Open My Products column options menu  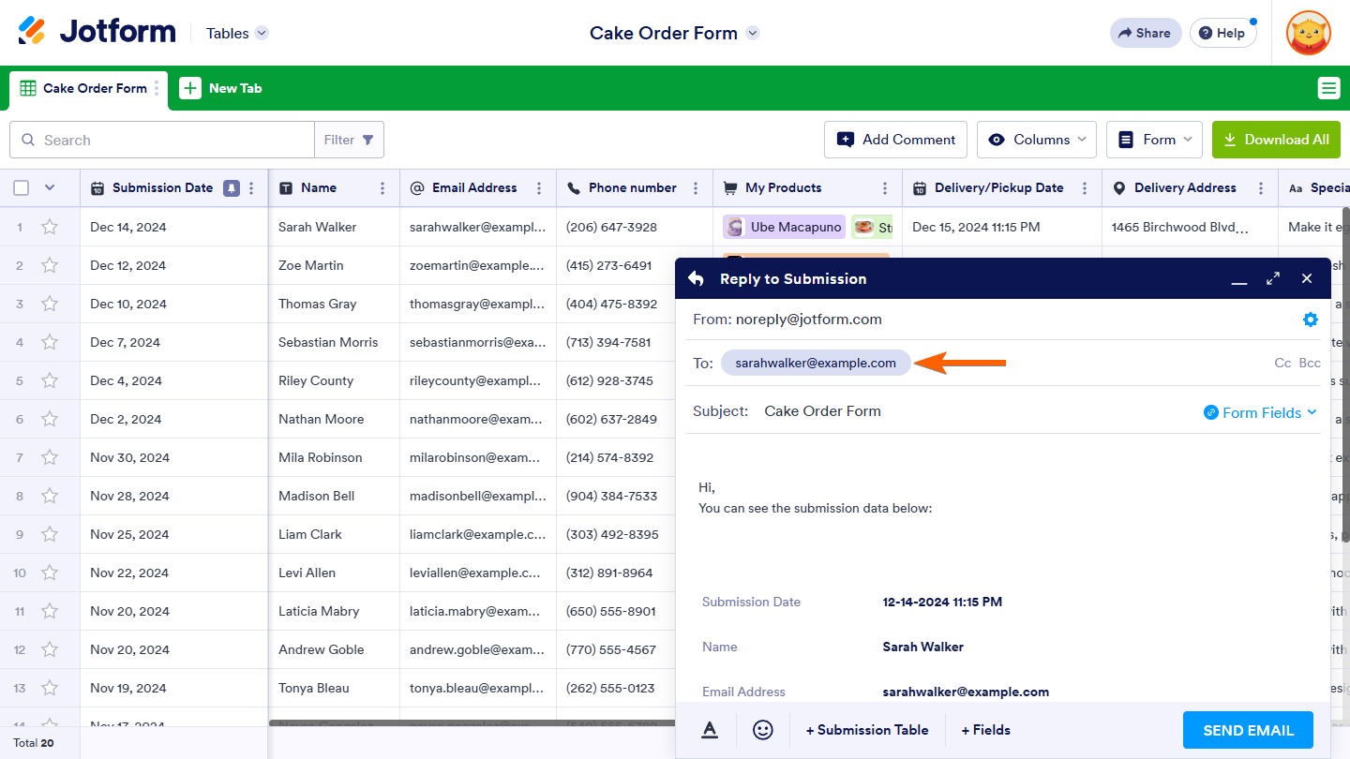885,188
